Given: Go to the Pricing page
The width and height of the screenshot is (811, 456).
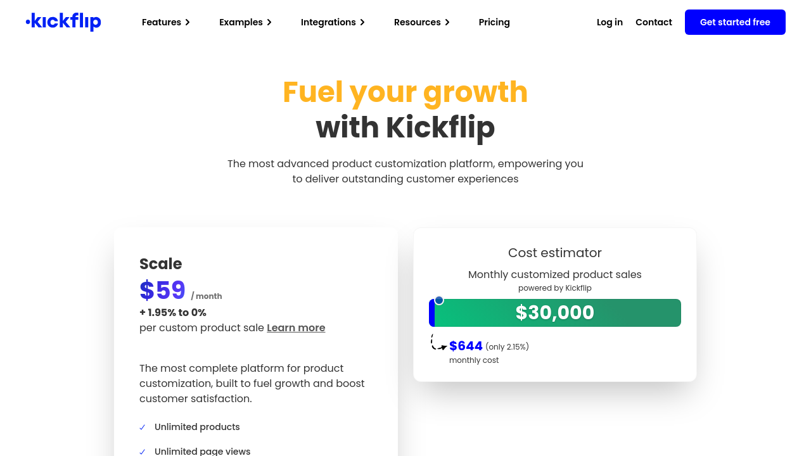Looking at the screenshot, I should click(494, 22).
